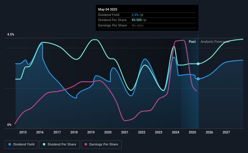Toggle the Dividend Yield legend button
248x153 pixels.
[21, 145]
